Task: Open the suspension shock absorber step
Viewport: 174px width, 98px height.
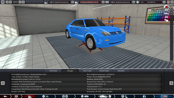Action: click(144, 96)
